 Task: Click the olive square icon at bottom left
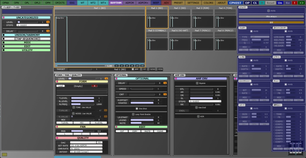tap(4, 154)
